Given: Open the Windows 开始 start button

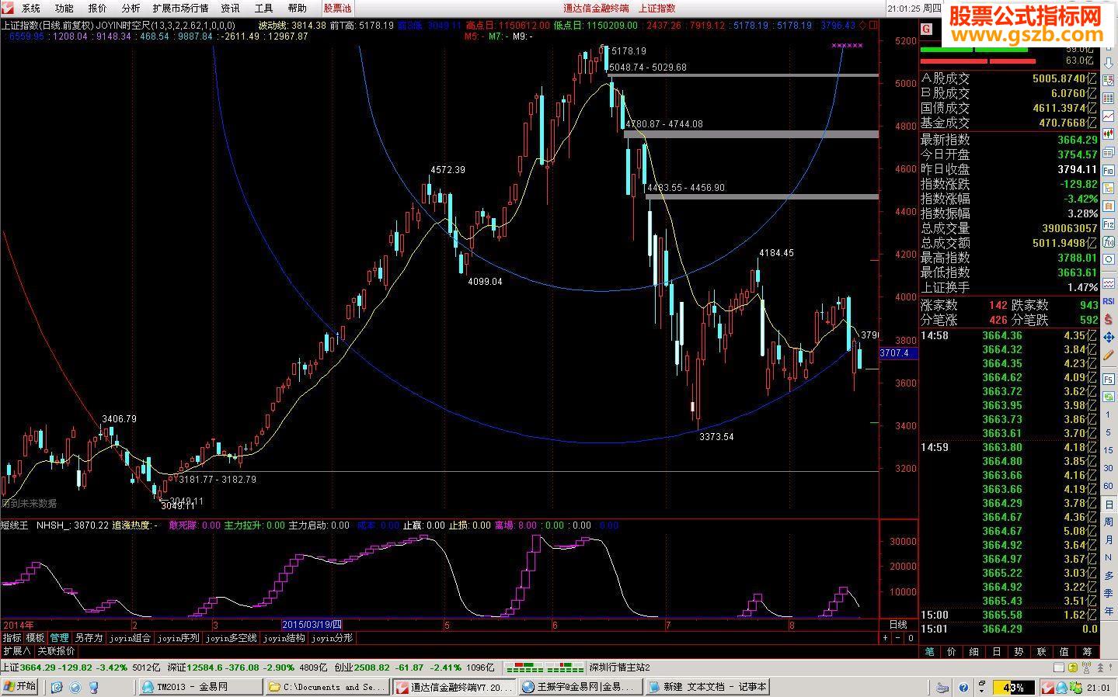Looking at the screenshot, I should click(x=20, y=686).
